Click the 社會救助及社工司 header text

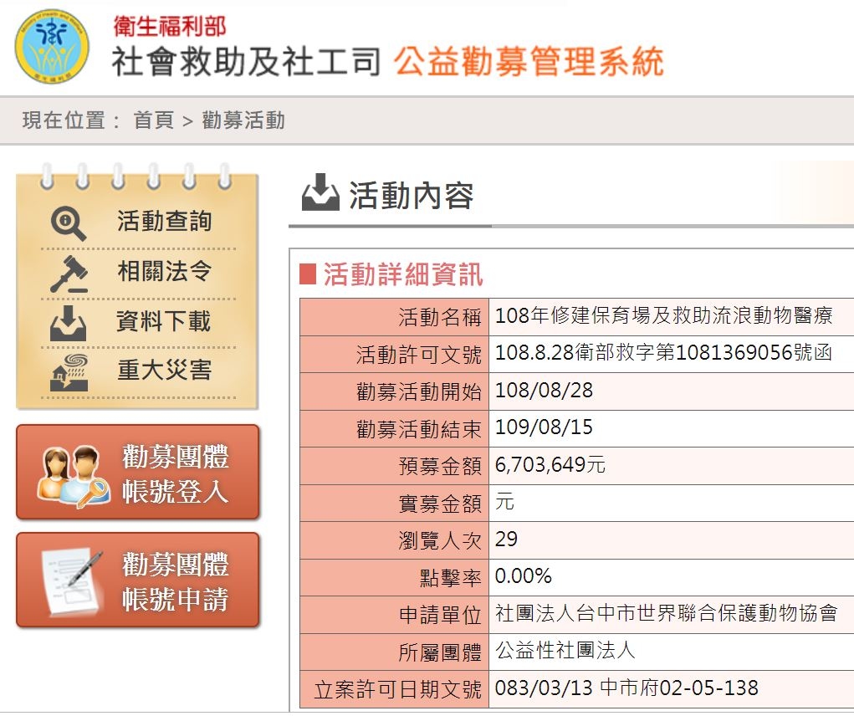246,61
